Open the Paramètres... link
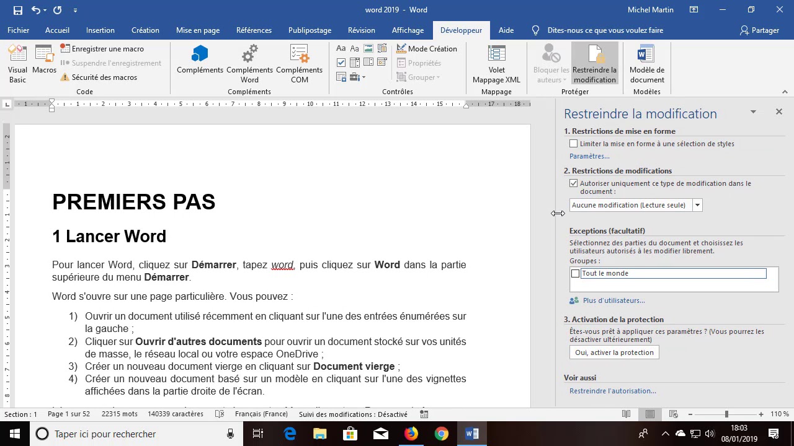This screenshot has width=794, height=446. click(589, 156)
